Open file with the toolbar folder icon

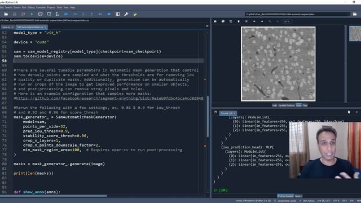[x=6, y=14]
